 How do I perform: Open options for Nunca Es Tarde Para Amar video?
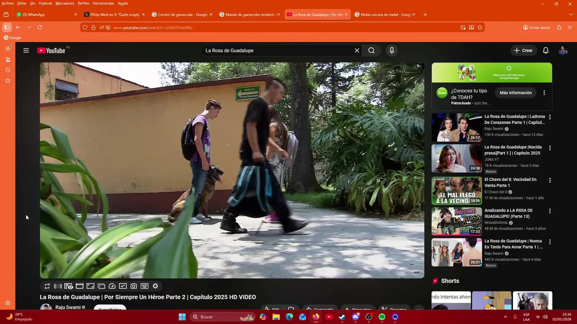pyautogui.click(x=550, y=242)
